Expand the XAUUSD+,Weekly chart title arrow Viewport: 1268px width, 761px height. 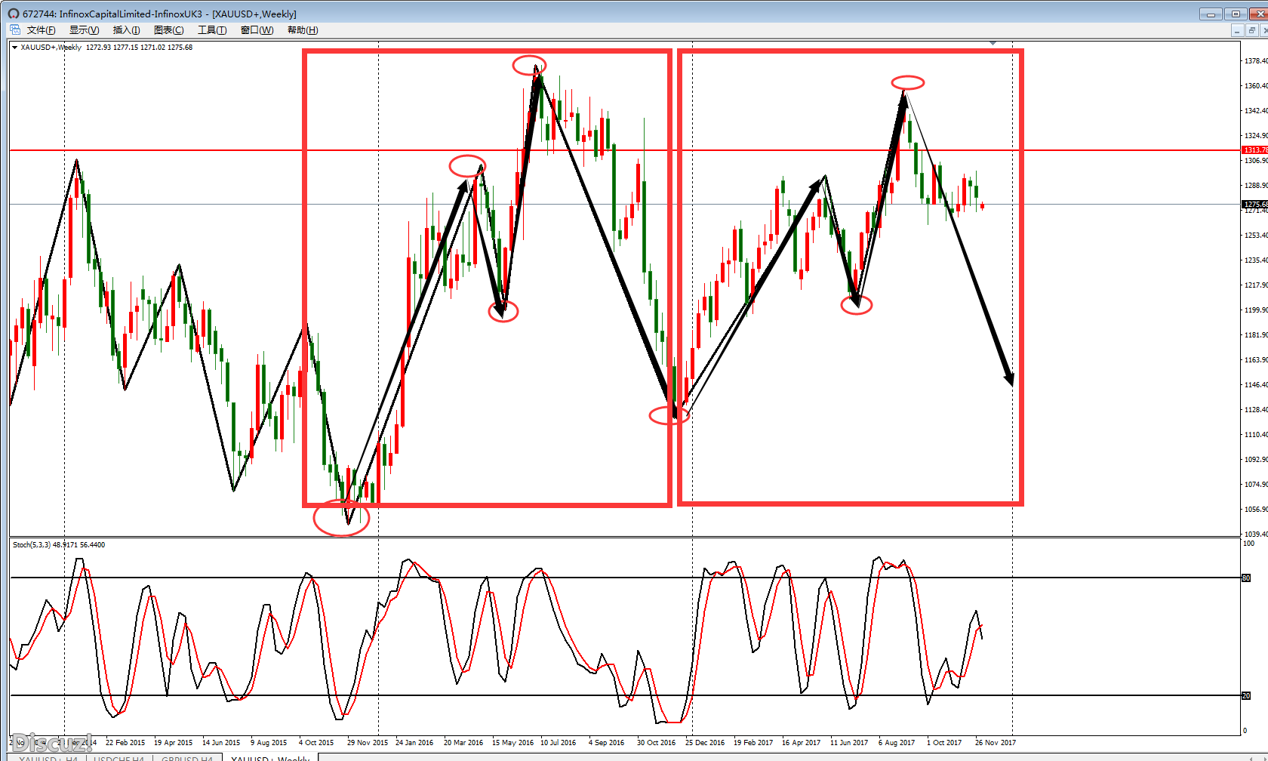pyautogui.click(x=14, y=48)
